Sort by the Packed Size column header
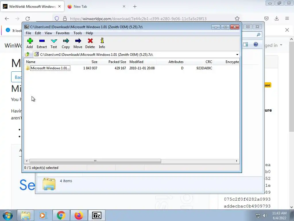This screenshot has height=221, width=294. click(113, 62)
